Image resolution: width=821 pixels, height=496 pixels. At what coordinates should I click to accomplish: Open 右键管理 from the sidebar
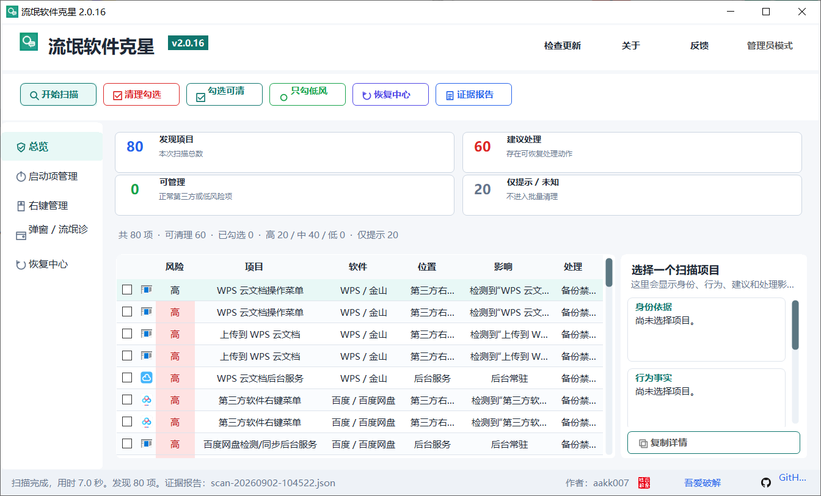pyautogui.click(x=52, y=205)
